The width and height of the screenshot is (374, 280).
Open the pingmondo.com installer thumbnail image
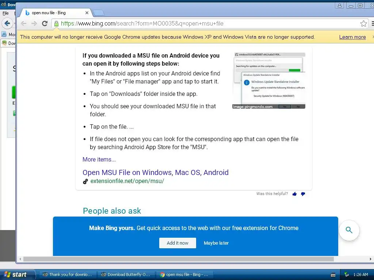[269, 81]
